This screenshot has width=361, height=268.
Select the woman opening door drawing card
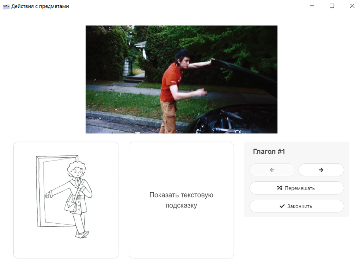point(66,200)
